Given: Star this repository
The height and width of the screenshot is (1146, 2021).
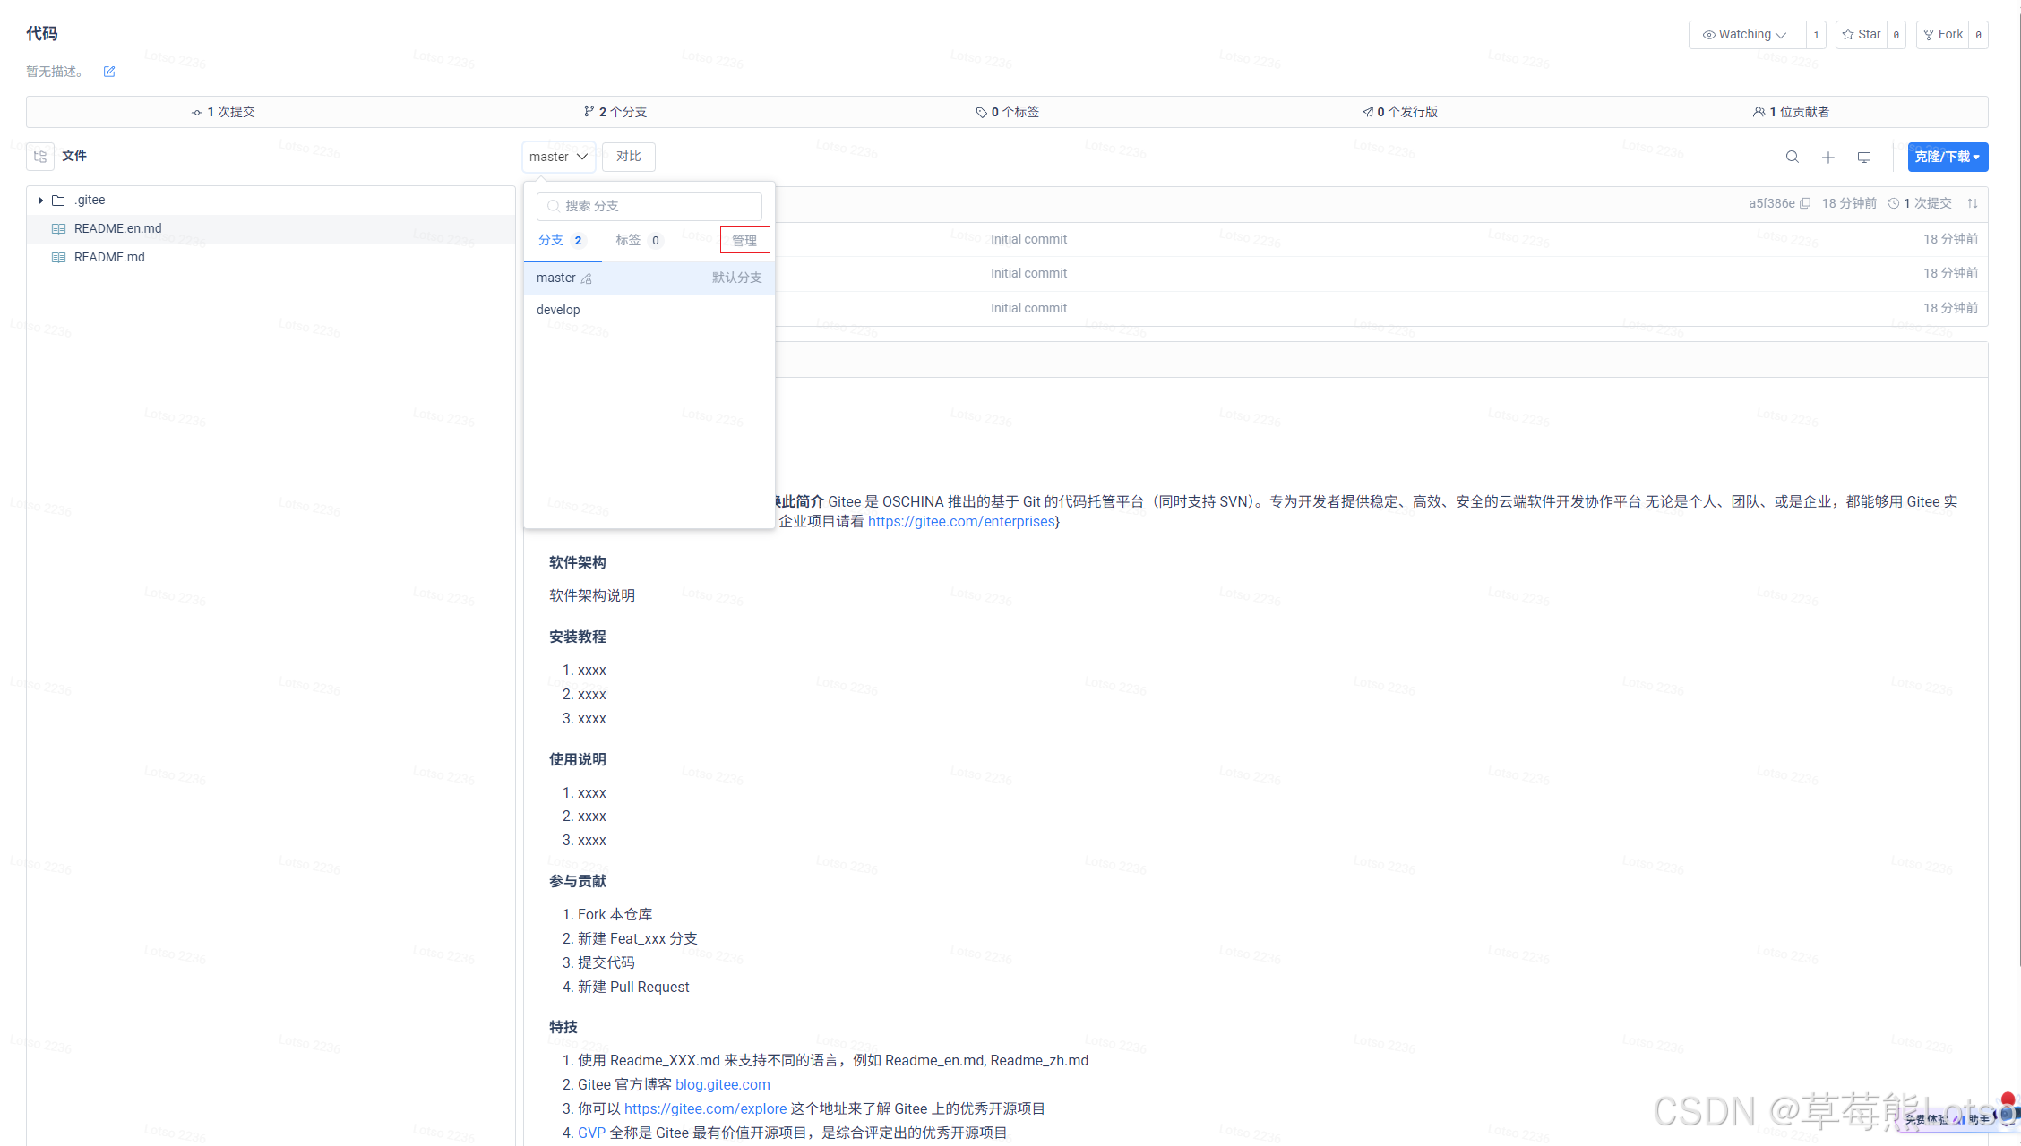Looking at the screenshot, I should [1861, 35].
